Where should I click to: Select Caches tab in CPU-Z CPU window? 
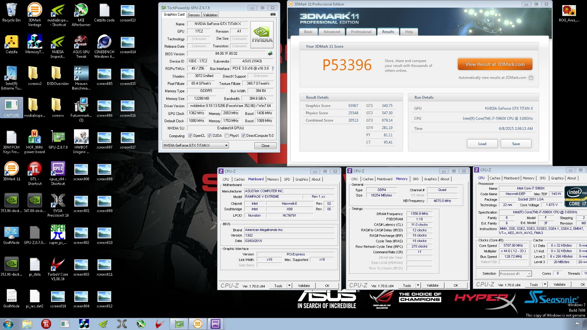pyautogui.click(x=495, y=178)
